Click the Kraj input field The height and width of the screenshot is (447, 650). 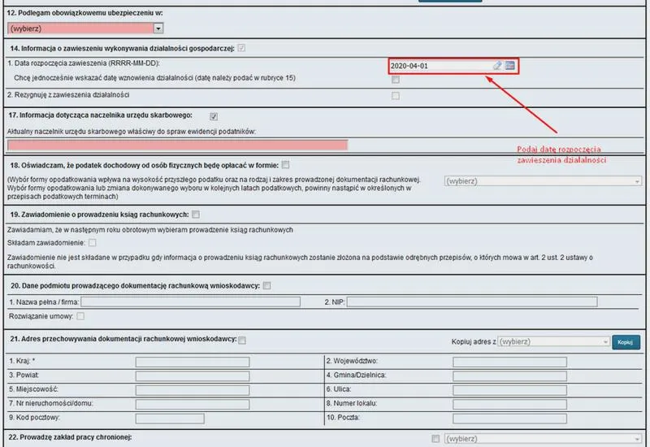[x=193, y=362]
